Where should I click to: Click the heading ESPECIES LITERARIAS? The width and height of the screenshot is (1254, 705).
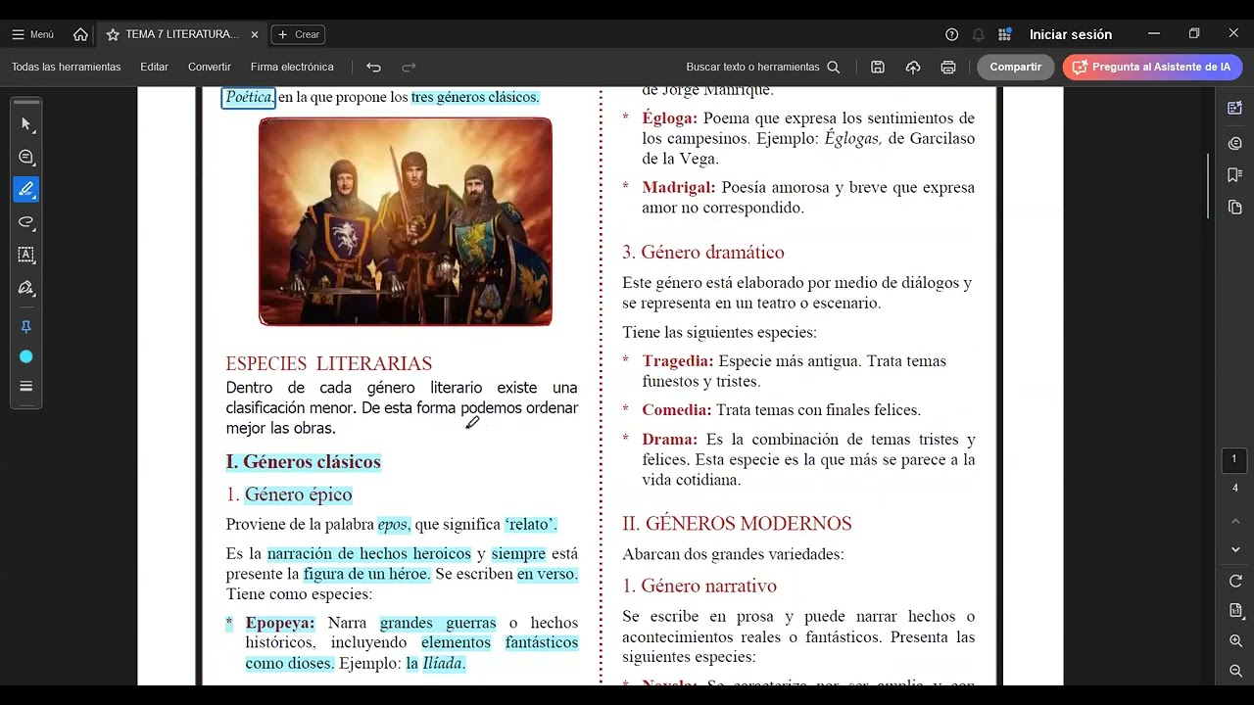(329, 363)
